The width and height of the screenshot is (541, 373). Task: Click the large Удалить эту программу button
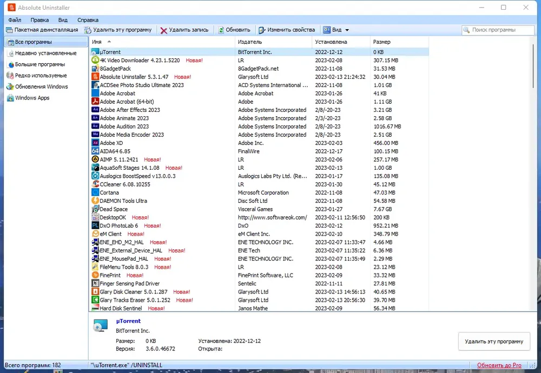(494, 341)
